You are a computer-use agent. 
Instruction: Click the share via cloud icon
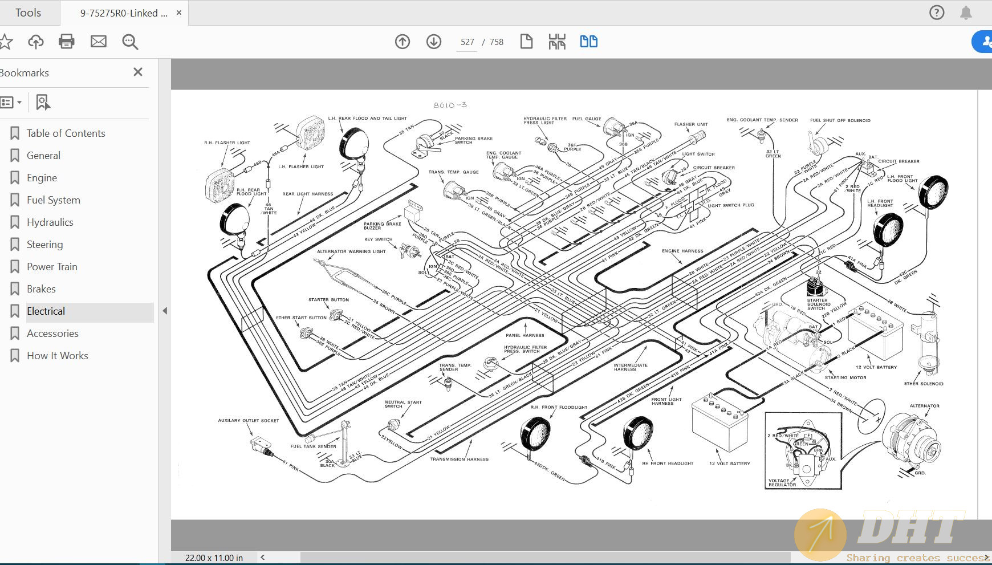[36, 41]
